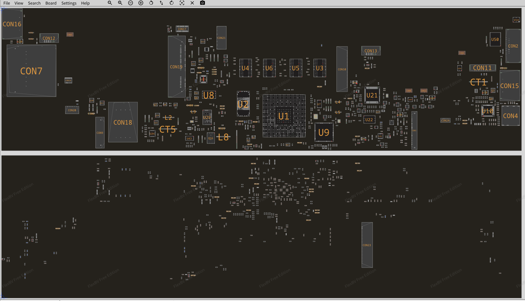525x301 pixels.
Task: Open the Settings menu
Action: 69,3
